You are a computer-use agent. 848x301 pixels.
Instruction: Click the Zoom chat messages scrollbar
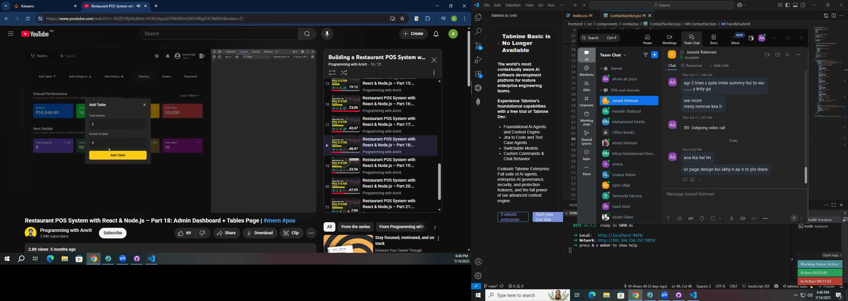[806, 175]
